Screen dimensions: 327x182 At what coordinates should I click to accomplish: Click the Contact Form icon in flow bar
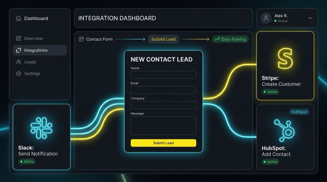point(81,39)
